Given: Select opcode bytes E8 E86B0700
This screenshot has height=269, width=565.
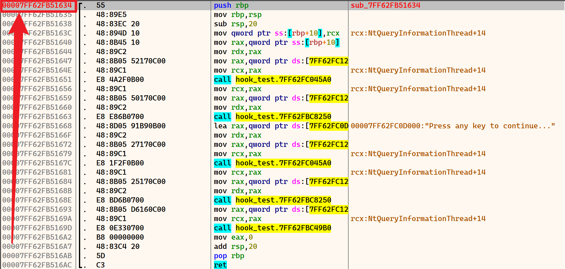Looking at the screenshot, I should click(x=120, y=117).
